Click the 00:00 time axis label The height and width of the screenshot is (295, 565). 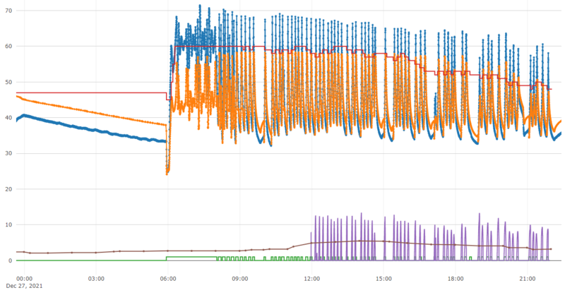coord(25,279)
